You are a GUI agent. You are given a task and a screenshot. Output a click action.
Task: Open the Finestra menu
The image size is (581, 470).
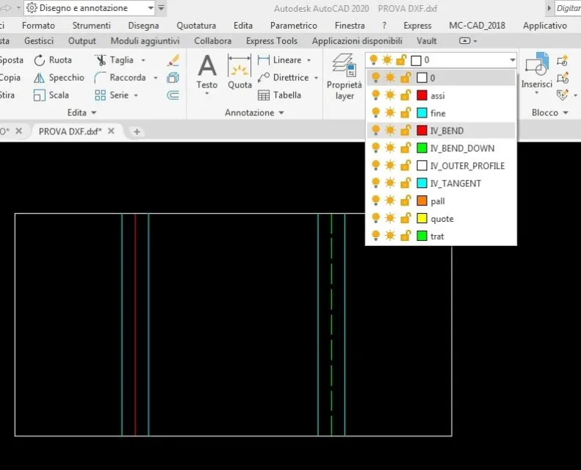(x=350, y=26)
